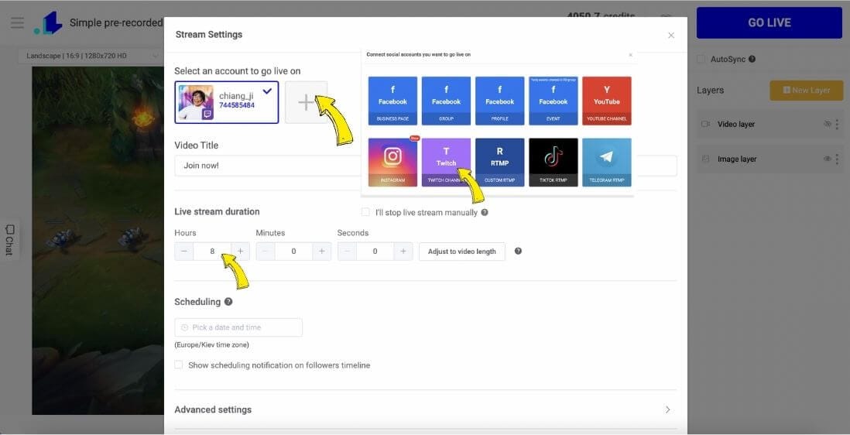850x435 pixels.
Task: Choose the Instagram tile
Action: click(x=392, y=163)
